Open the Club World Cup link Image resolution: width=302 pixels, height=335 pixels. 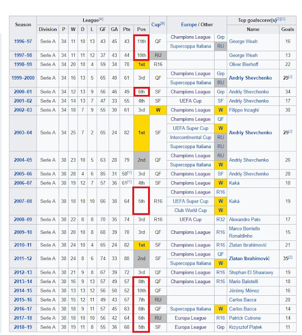pos(191,210)
